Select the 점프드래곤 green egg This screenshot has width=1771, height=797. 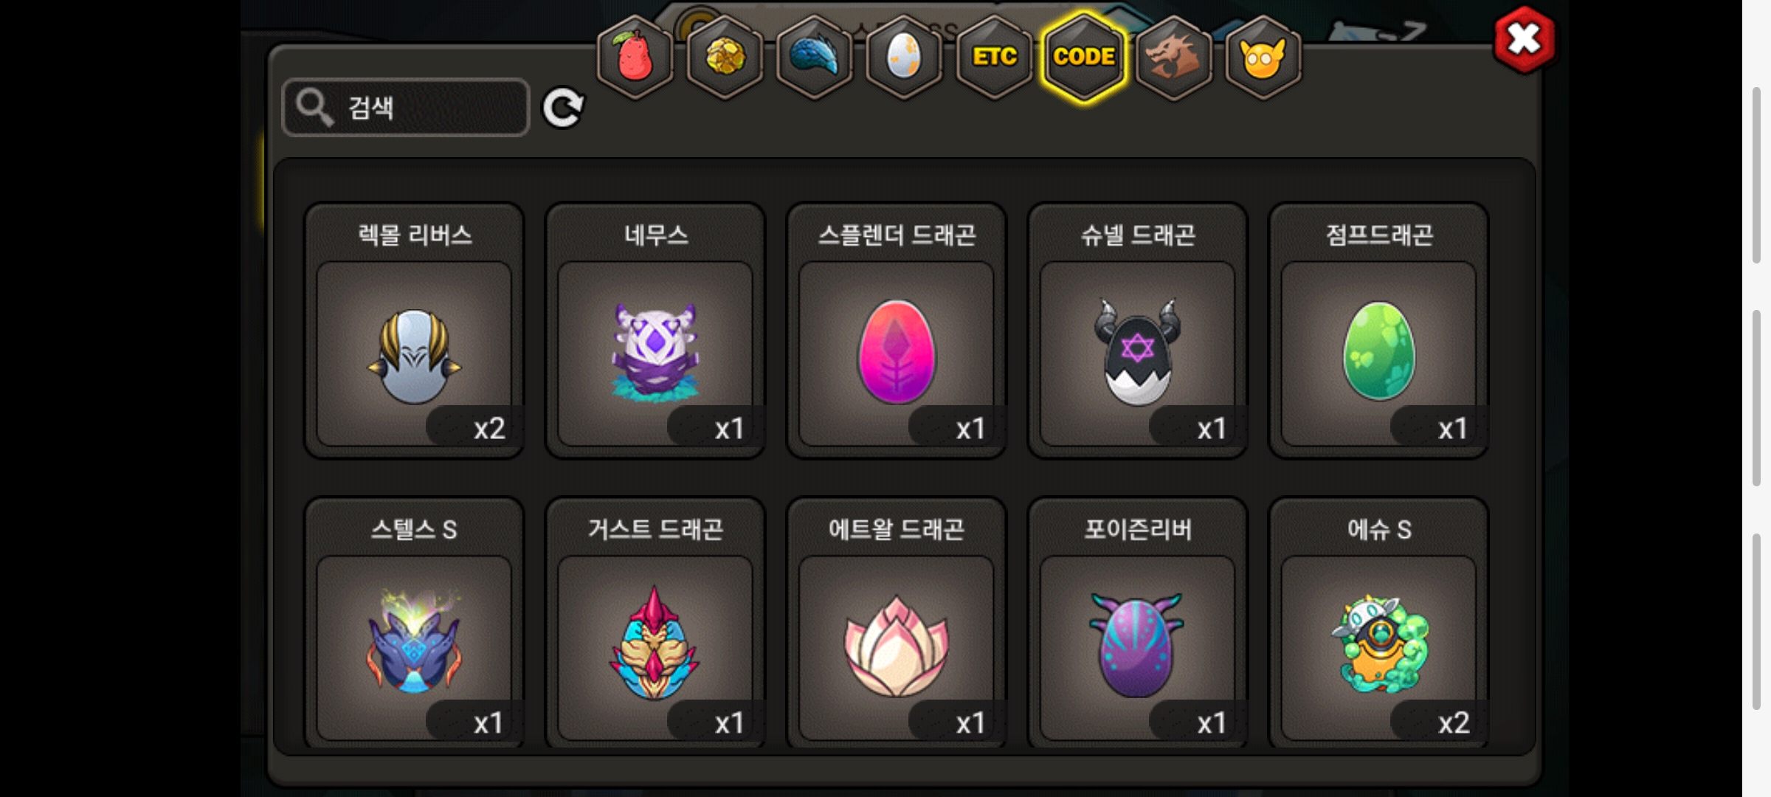[x=1378, y=331]
